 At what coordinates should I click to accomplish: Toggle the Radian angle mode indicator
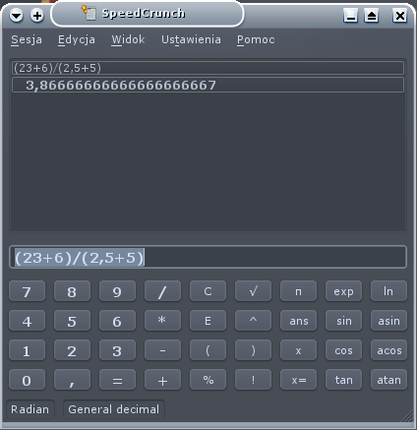(30, 409)
